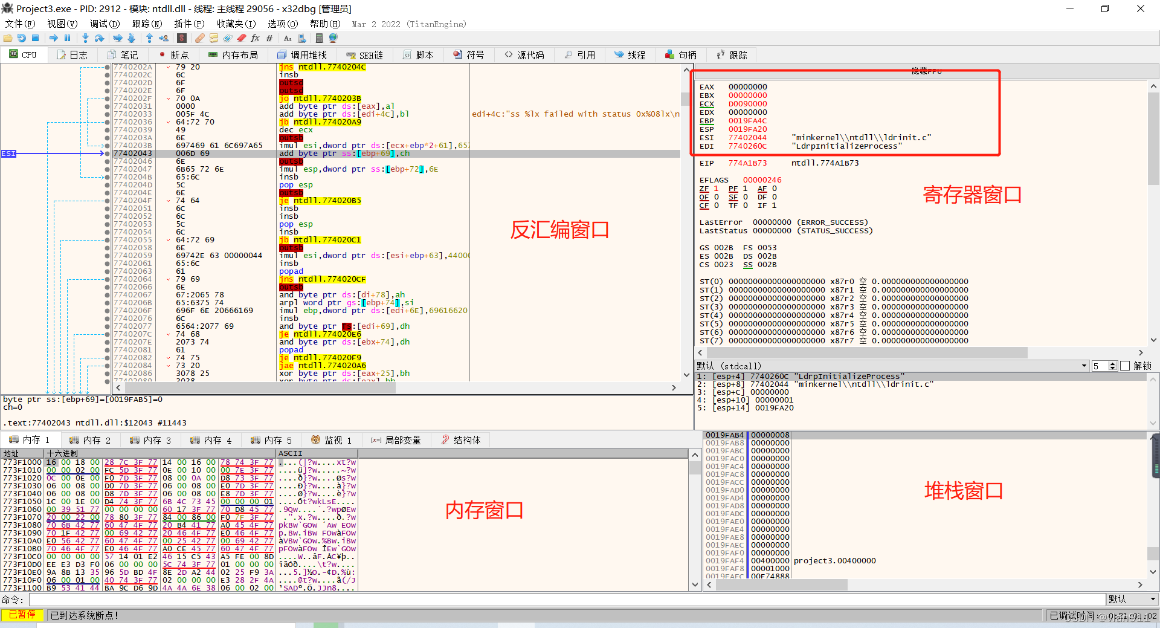Click the Run to User Code icon
Screen dimensions: 1160x628
(164, 38)
